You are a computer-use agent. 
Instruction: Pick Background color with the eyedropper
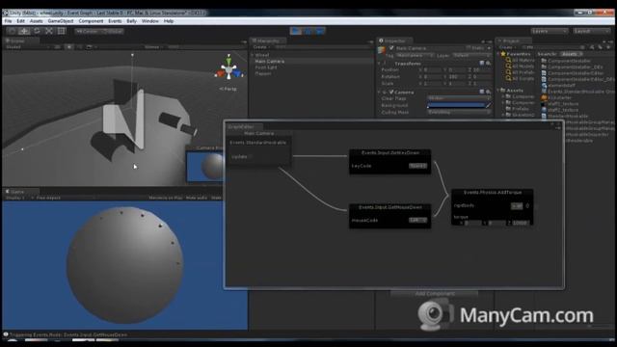(x=489, y=105)
